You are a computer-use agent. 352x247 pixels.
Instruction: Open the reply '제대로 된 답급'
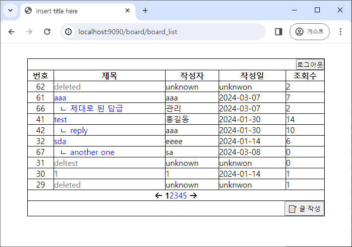[x=97, y=108]
